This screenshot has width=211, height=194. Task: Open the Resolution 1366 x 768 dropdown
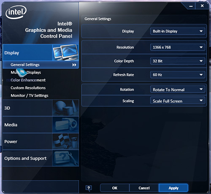pyautogui.click(x=178, y=47)
